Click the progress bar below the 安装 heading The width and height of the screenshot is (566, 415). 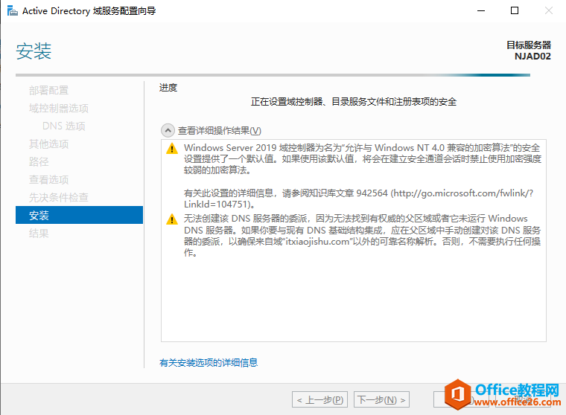273,75
